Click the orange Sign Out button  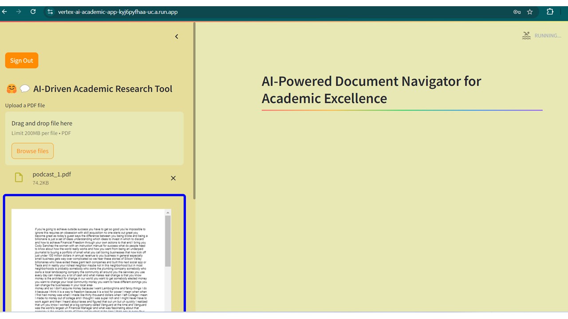point(22,60)
